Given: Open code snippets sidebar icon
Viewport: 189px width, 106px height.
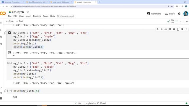Looking at the screenshot, I should [x=1, y=88].
